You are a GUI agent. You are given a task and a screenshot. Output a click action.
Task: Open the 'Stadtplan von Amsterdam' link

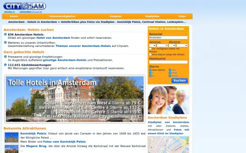tap(169, 122)
